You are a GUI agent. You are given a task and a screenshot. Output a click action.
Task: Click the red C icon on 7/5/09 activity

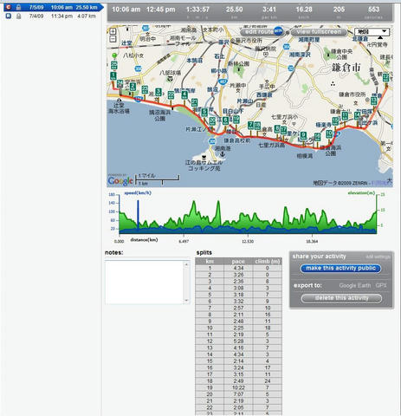(9, 7)
